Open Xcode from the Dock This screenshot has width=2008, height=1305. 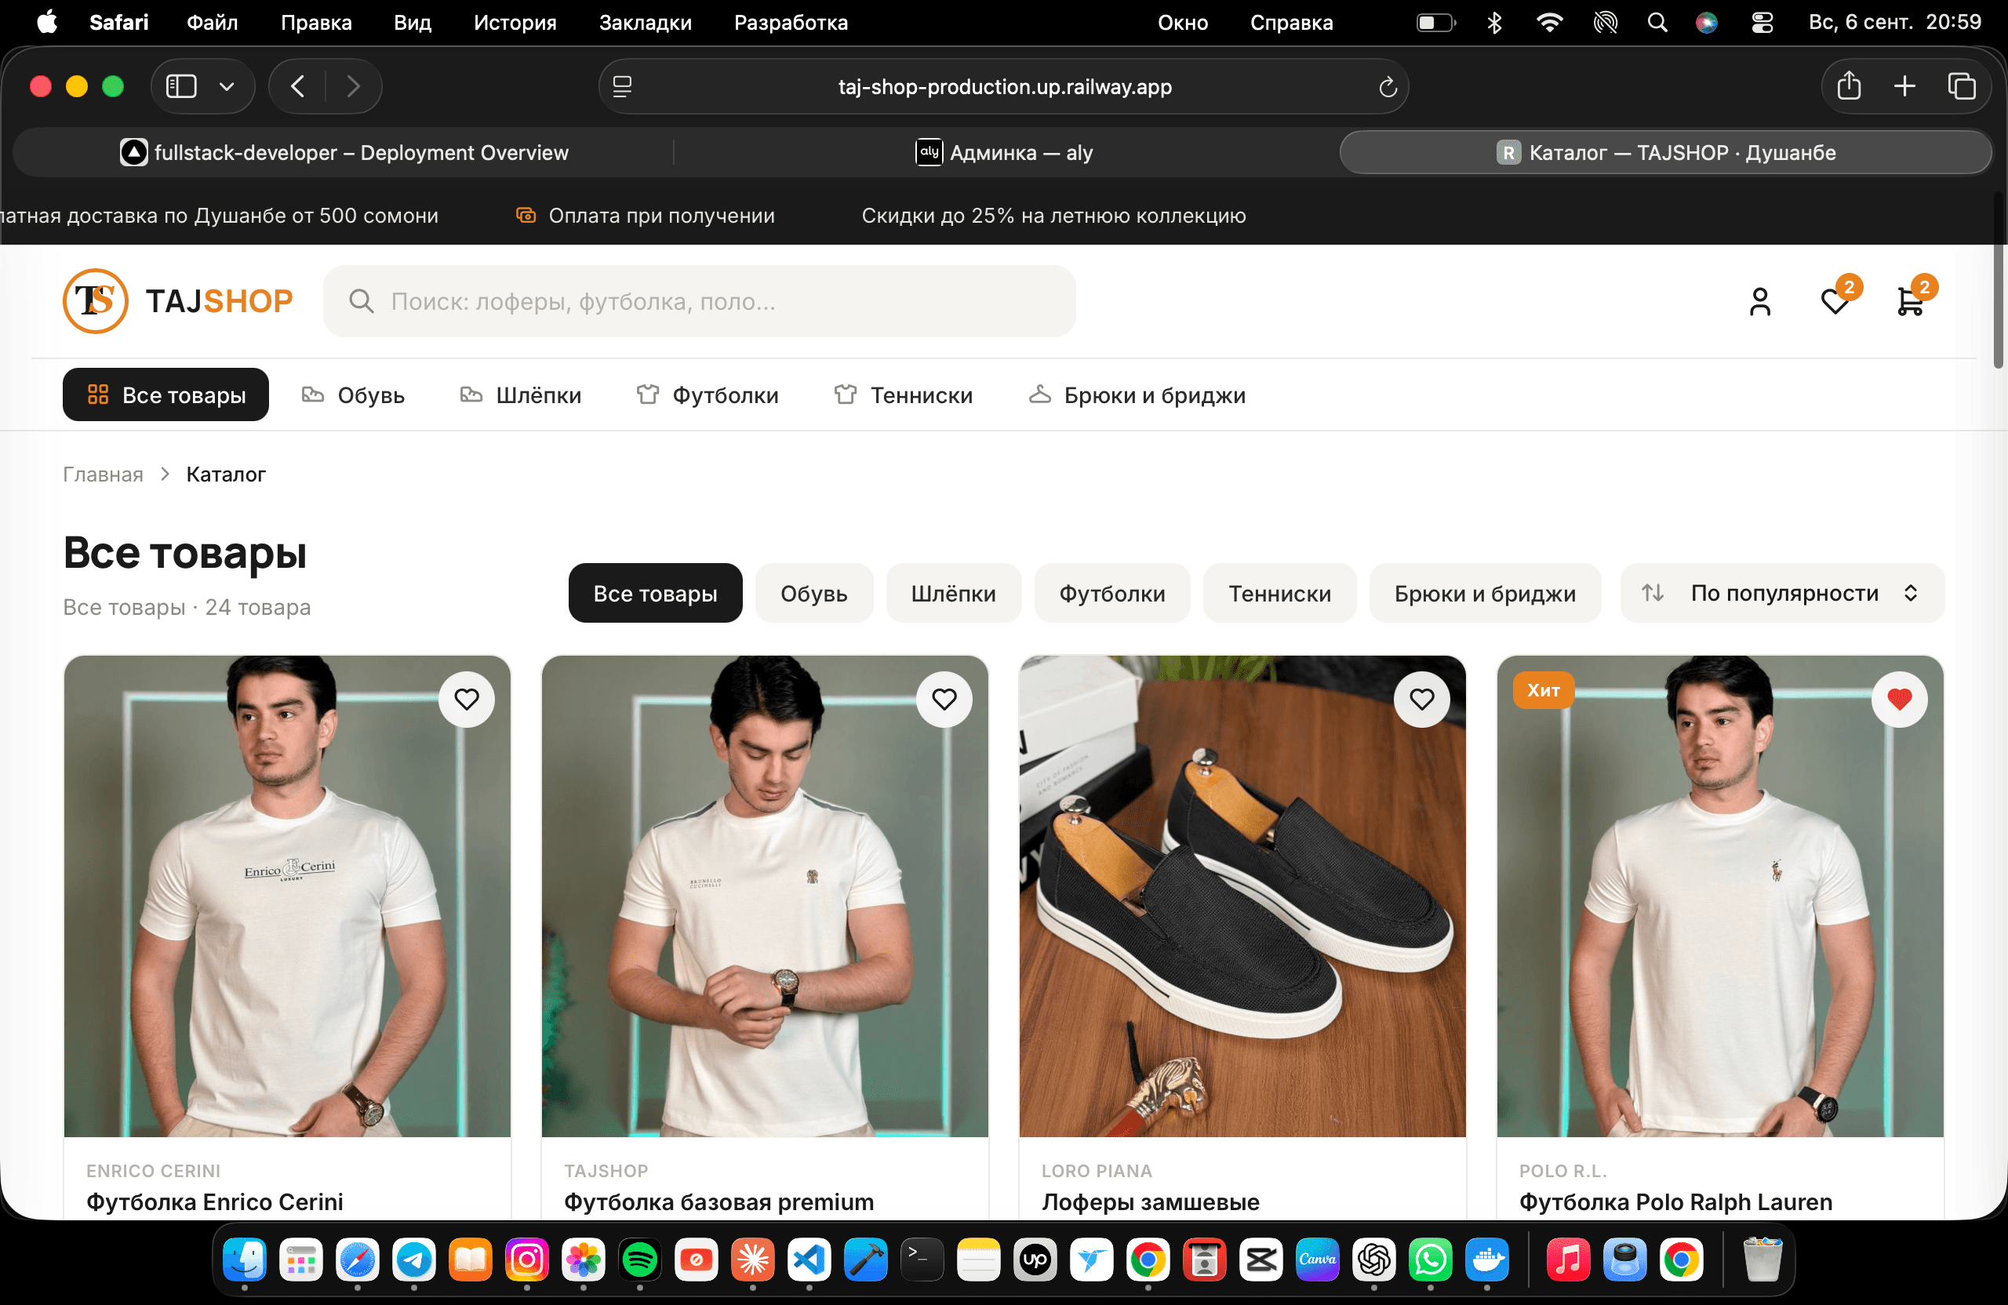click(x=866, y=1260)
